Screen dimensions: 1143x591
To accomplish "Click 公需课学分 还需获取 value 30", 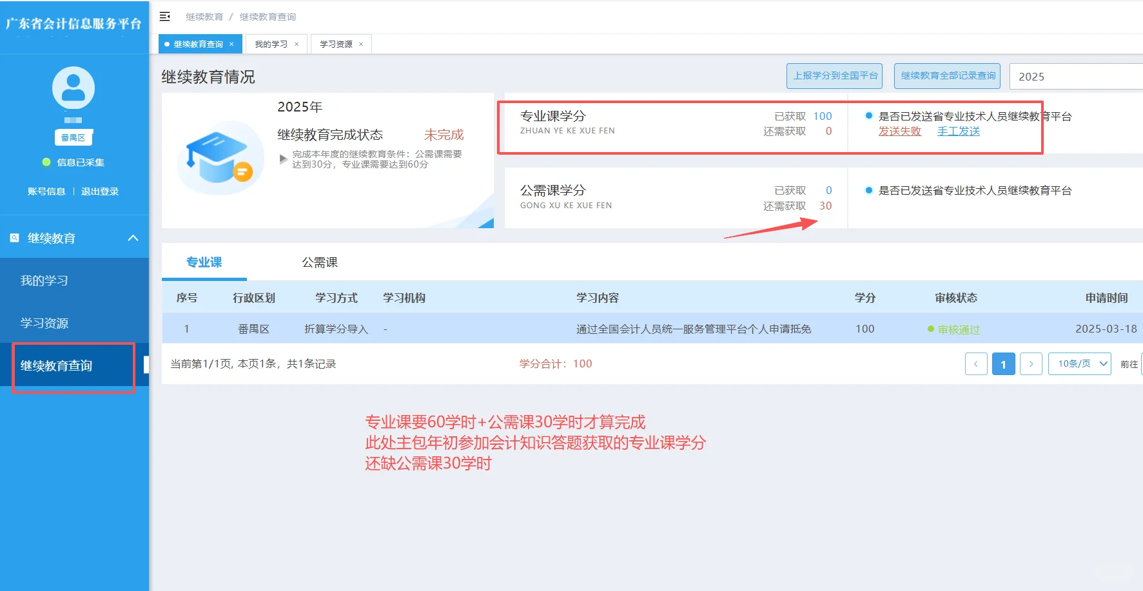I will coord(826,206).
